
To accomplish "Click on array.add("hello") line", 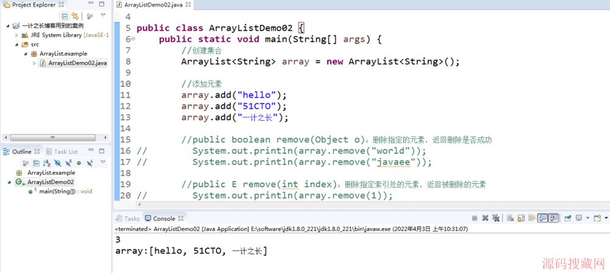I will tap(234, 95).
